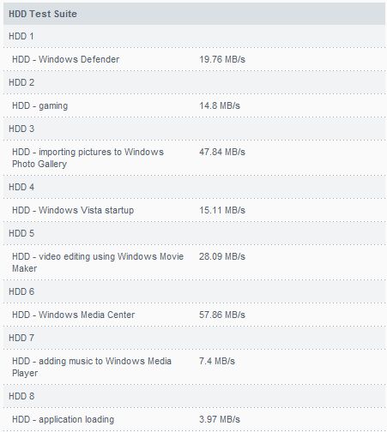
Task: Click importing pictures to Windows Photo Gallery
Action: click(x=88, y=158)
